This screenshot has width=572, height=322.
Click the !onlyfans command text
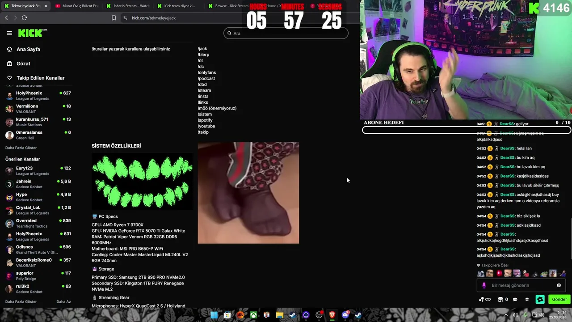click(x=207, y=72)
